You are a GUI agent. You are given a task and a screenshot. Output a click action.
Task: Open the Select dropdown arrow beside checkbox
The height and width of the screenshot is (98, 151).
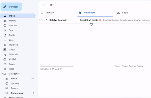pos(45,5)
